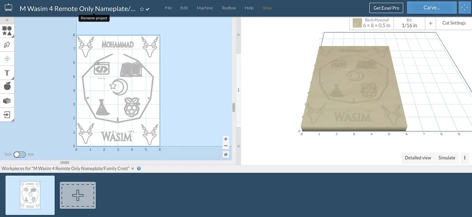Zoom out on the design canvas
The image size is (472, 217).
226,146
